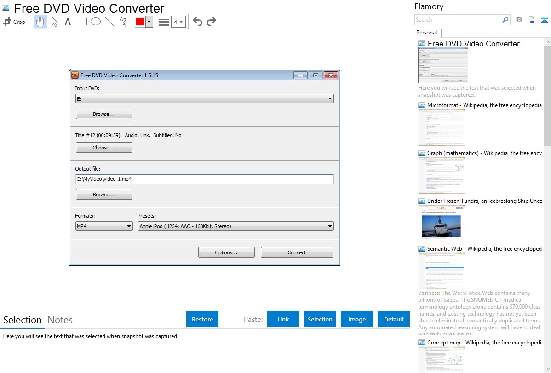Pick the freehand scribble tool
Viewport: 551px width, 373px height.
coord(123,22)
